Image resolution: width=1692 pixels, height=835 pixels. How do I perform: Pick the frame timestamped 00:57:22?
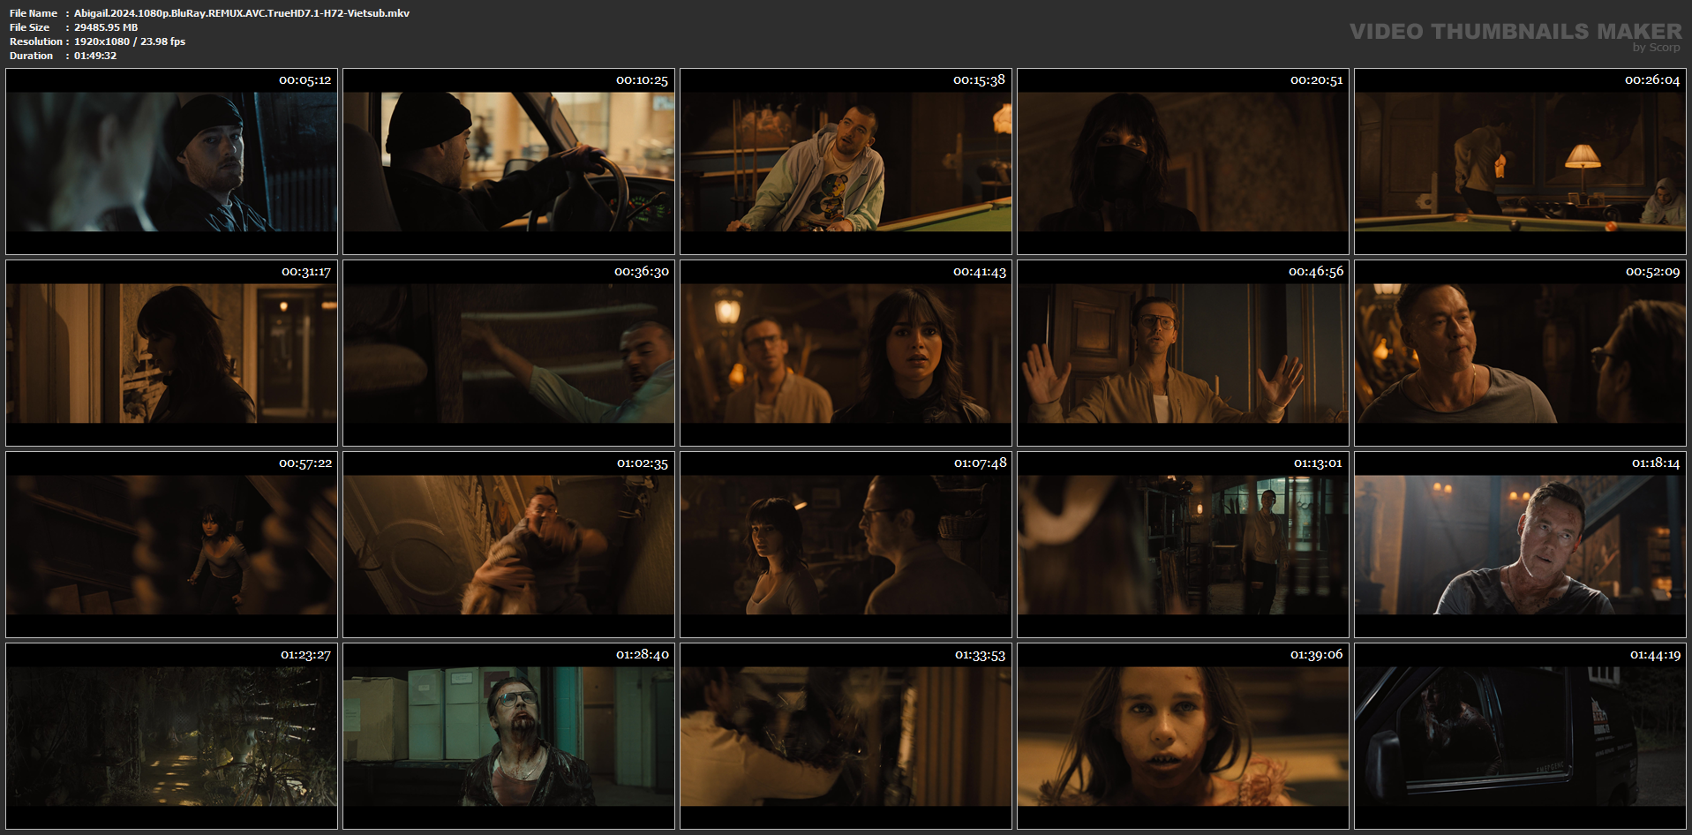pos(172,545)
